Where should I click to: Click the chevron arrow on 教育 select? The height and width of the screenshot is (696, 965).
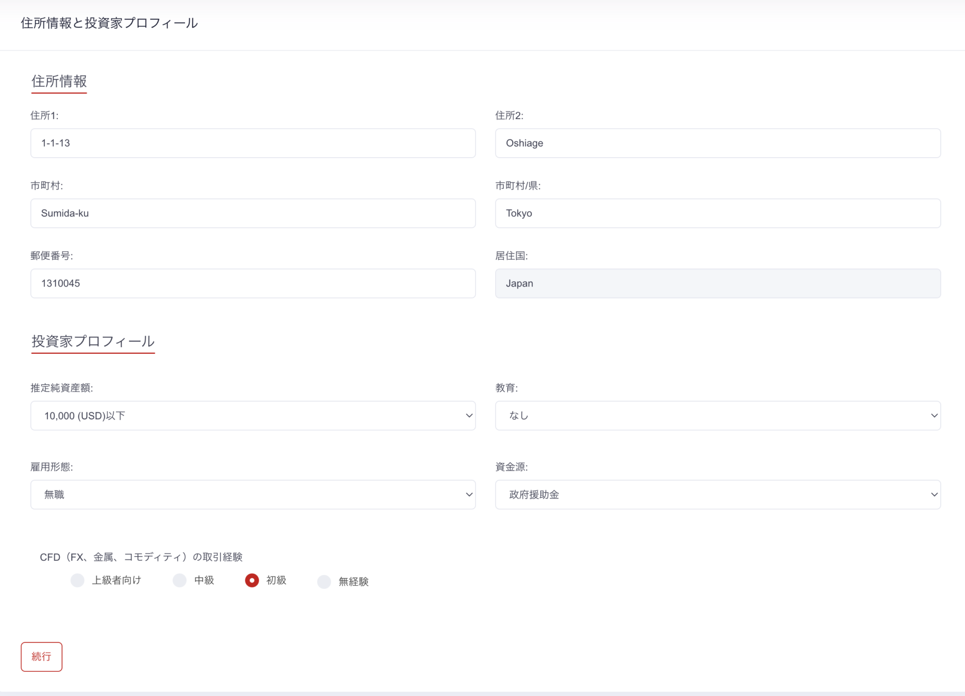coord(934,416)
